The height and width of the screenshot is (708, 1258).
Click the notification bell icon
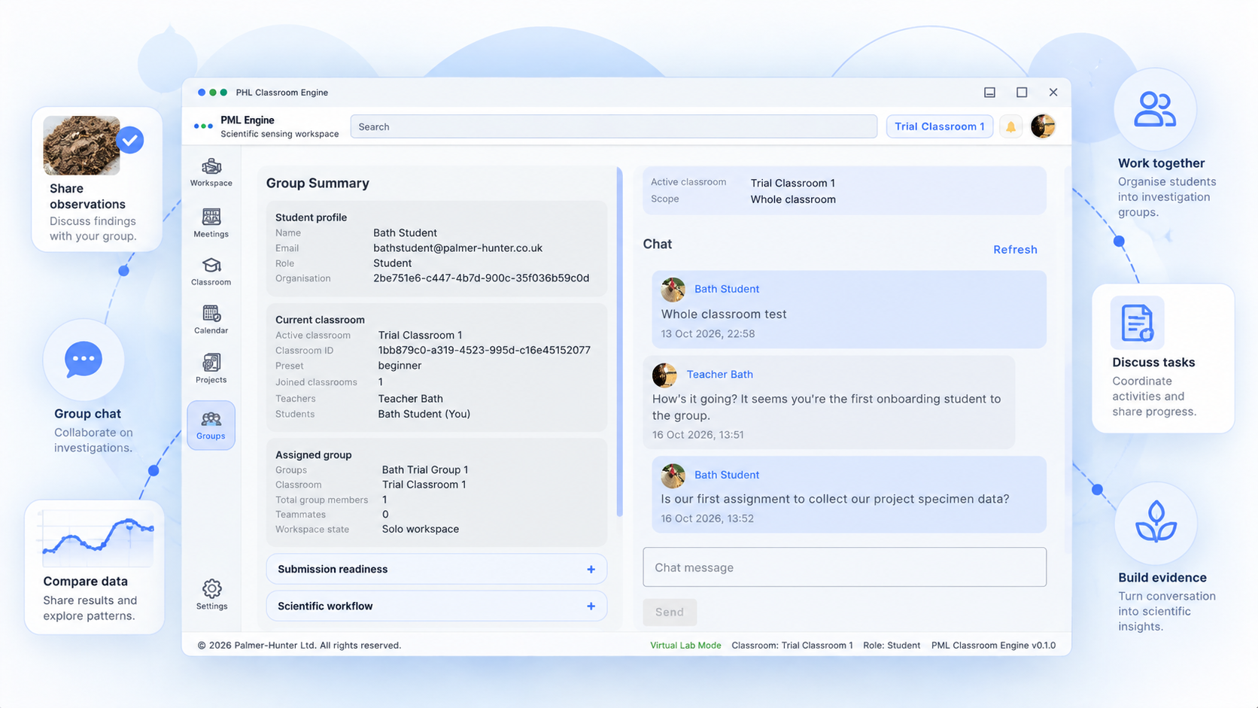click(x=1010, y=126)
